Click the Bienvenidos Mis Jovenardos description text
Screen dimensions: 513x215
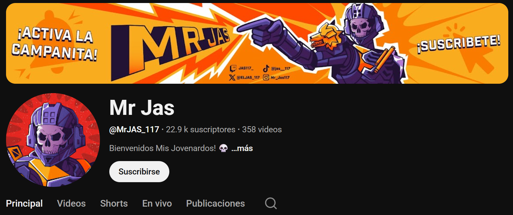pos(163,148)
